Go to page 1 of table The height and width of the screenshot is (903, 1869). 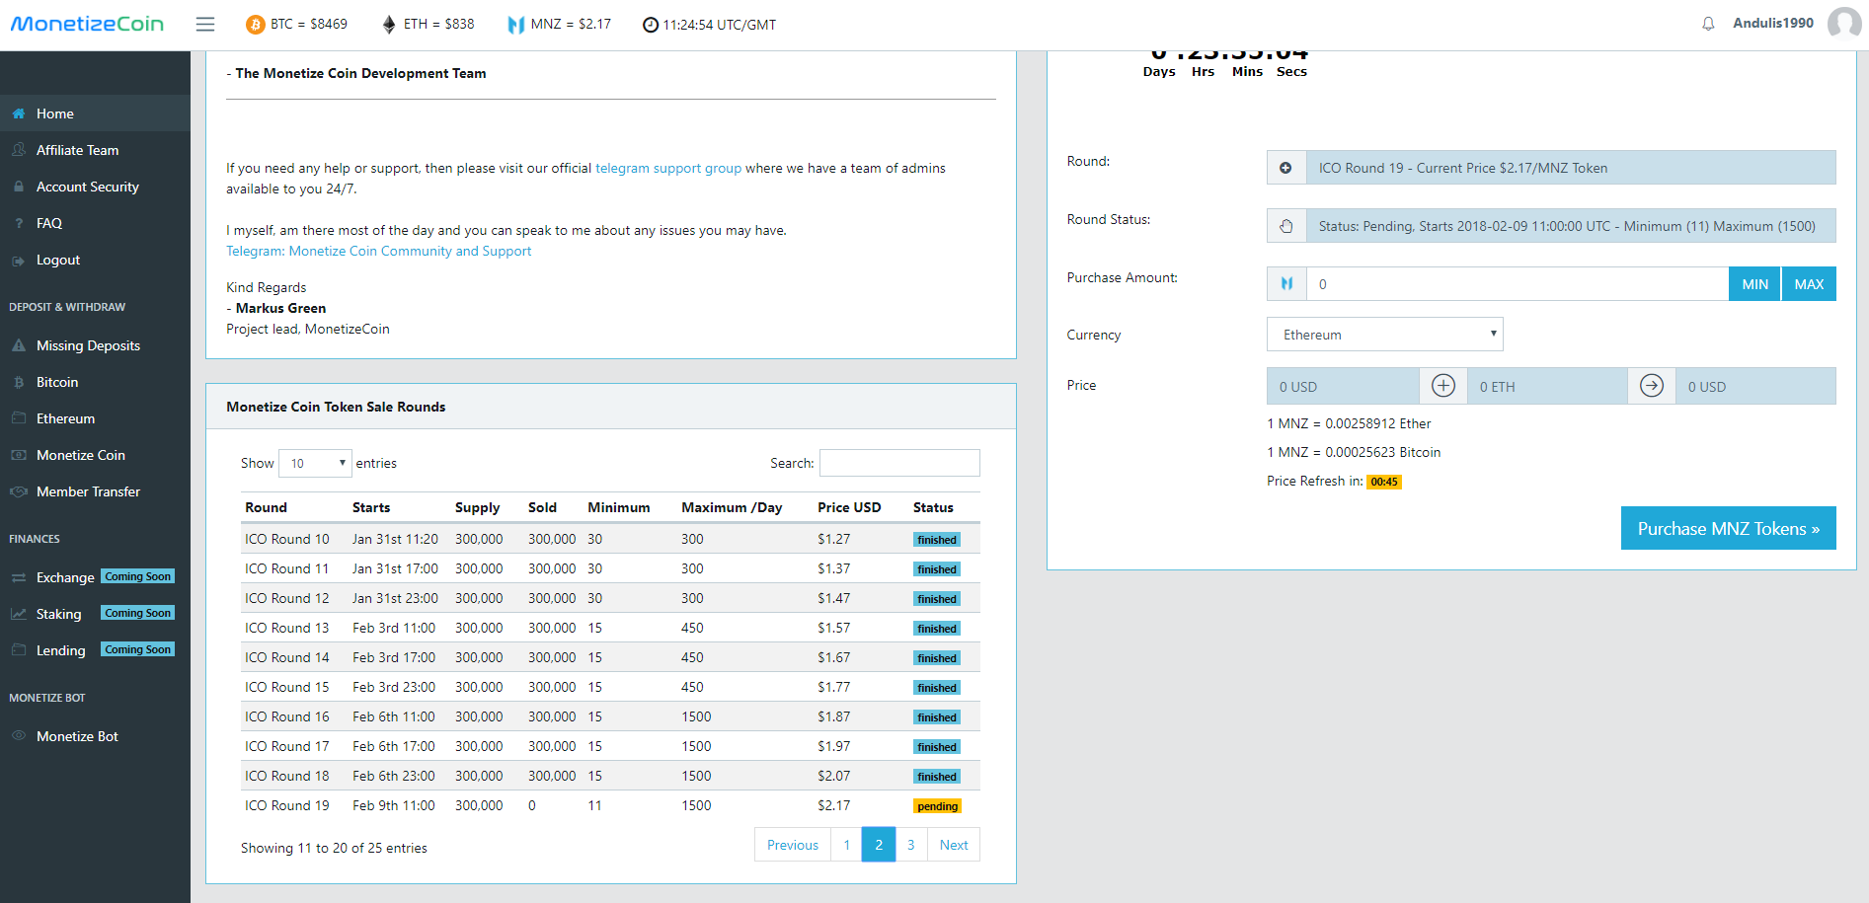[846, 845]
